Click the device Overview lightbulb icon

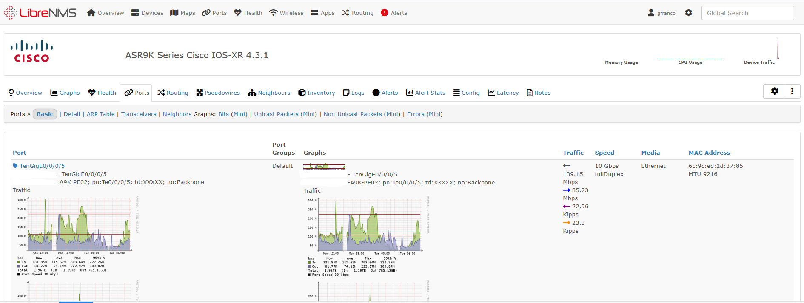click(x=11, y=93)
